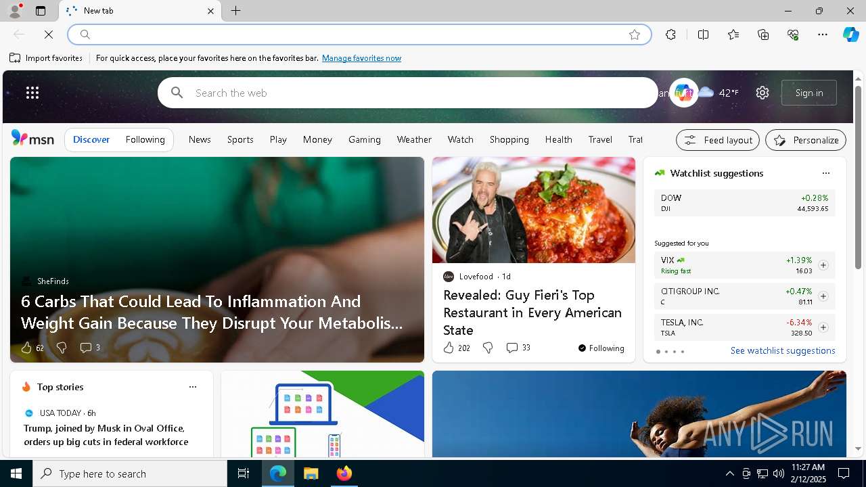
Task: Open the 6 Carbs inflammation article
Action: (212, 312)
